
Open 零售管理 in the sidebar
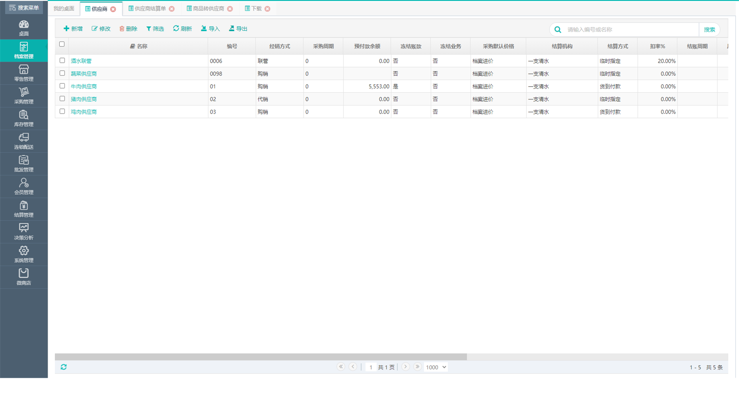(x=24, y=73)
